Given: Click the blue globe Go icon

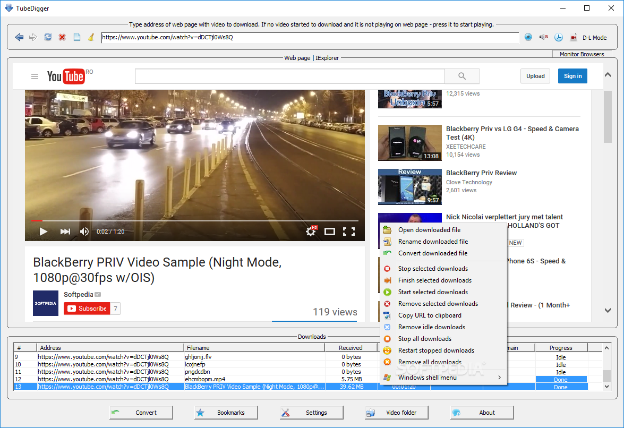Looking at the screenshot, I should pos(528,37).
